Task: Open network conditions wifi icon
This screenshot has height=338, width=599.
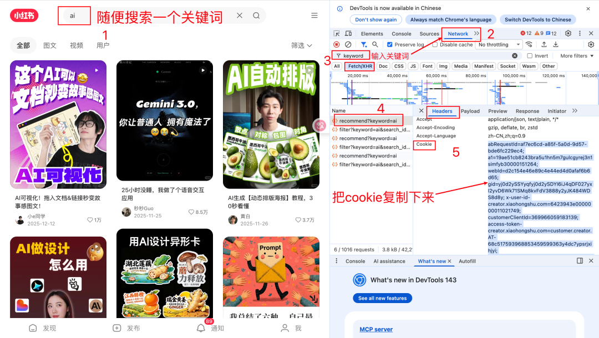Action: point(529,45)
